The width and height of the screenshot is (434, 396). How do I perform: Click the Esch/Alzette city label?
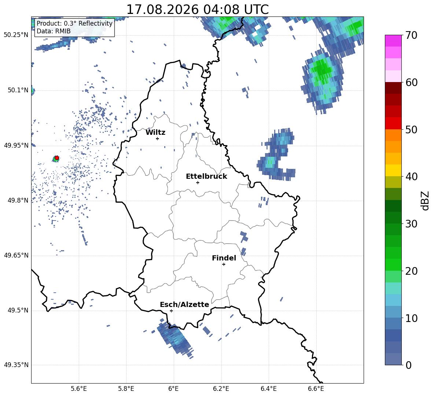click(184, 304)
